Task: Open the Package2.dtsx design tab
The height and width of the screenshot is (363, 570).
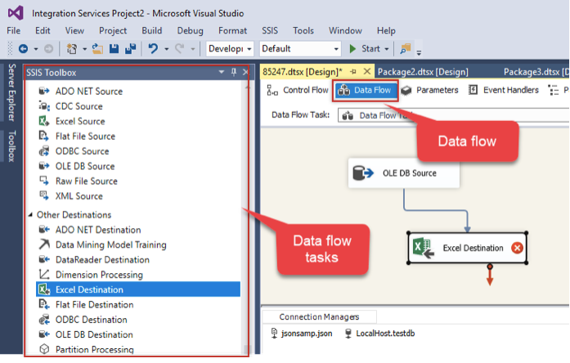Action: (422, 72)
